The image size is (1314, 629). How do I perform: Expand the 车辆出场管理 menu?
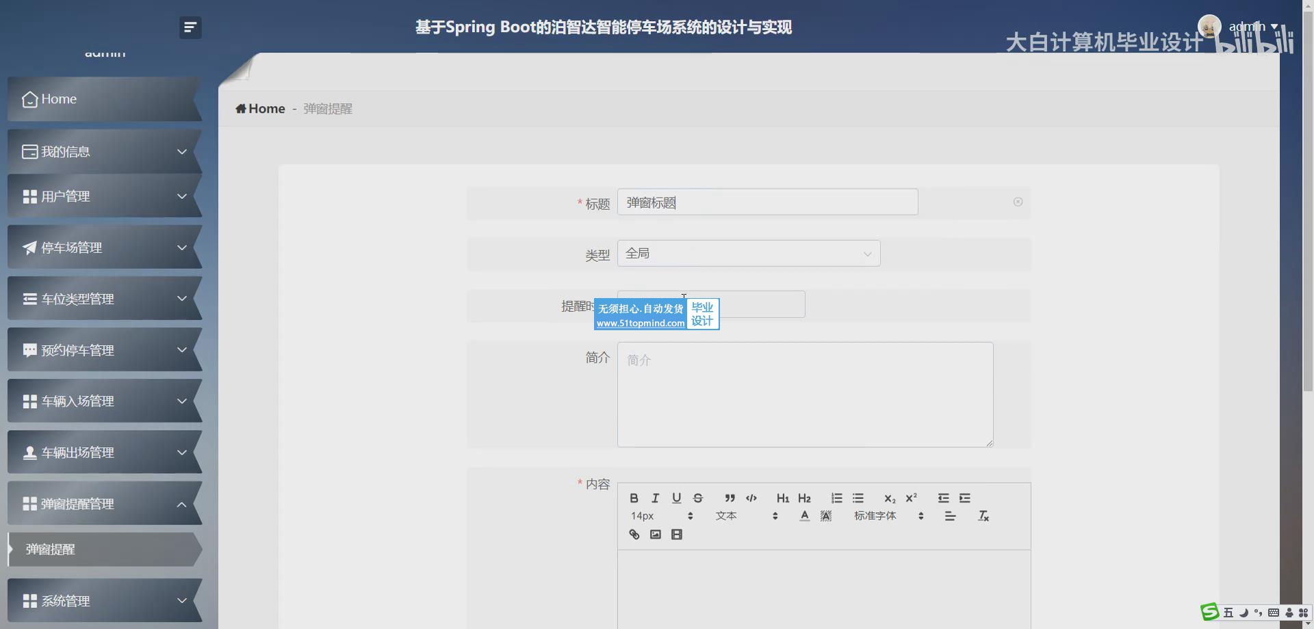[x=104, y=453]
